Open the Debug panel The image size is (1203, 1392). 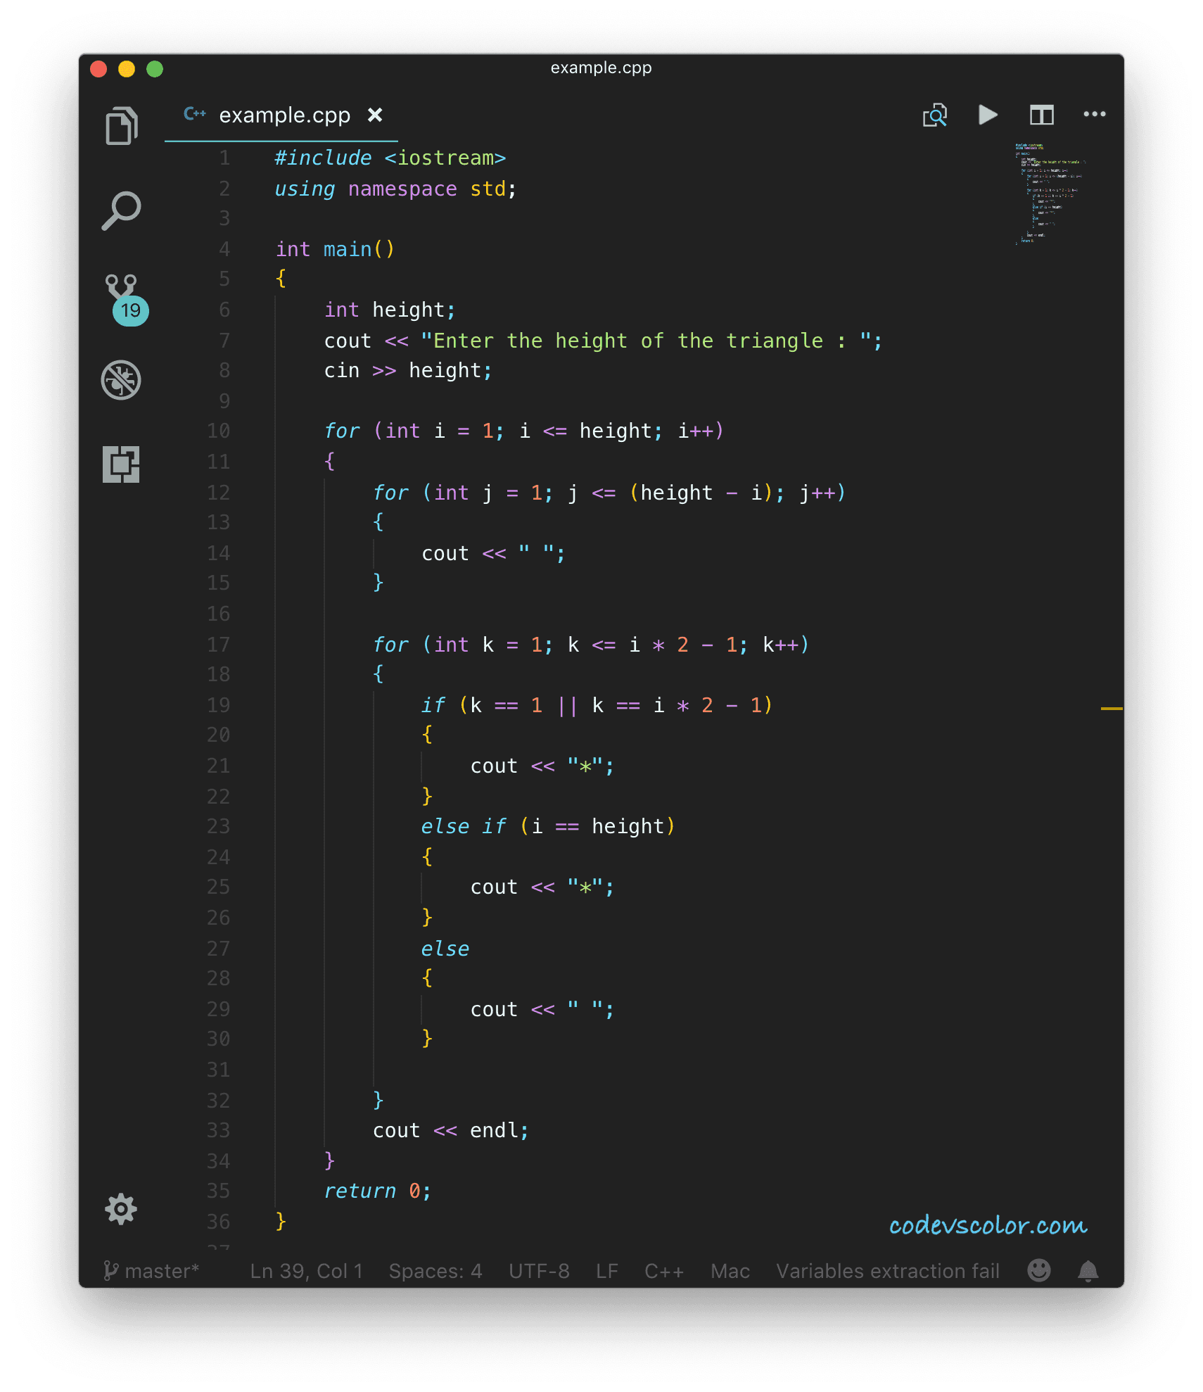pos(121,380)
